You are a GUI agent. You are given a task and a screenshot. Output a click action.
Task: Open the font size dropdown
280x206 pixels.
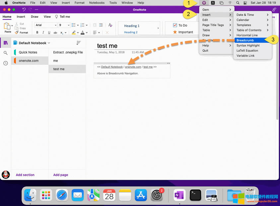pos(64,25)
